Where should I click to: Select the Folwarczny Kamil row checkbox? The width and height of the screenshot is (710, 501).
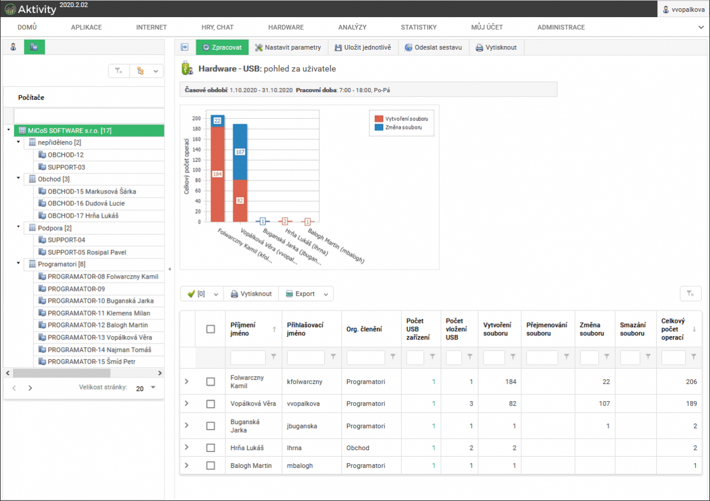point(211,382)
